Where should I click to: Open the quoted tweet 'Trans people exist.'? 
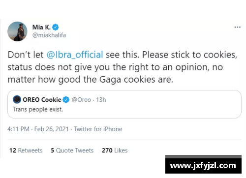tap(38, 109)
